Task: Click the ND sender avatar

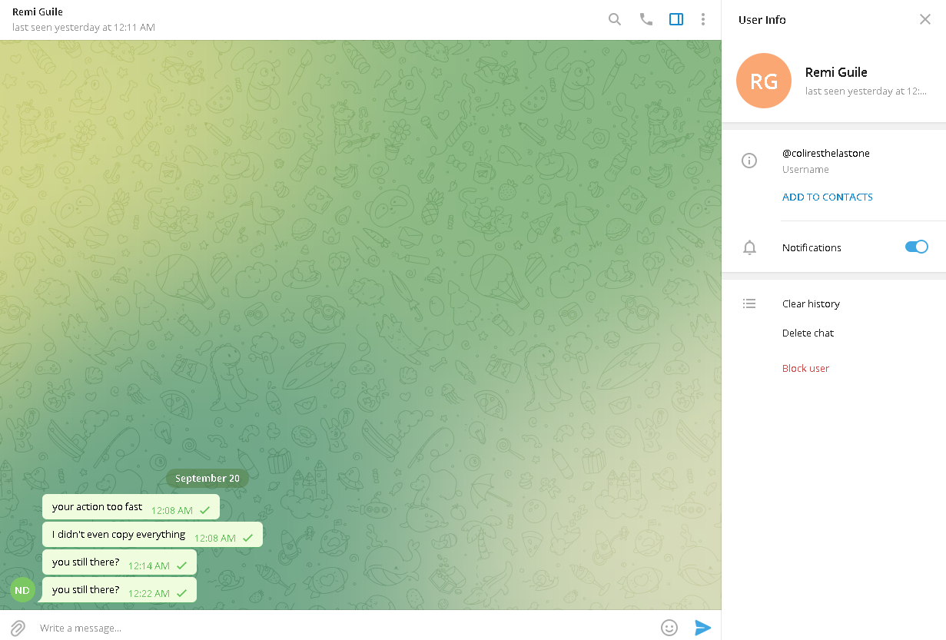Action: 22,590
